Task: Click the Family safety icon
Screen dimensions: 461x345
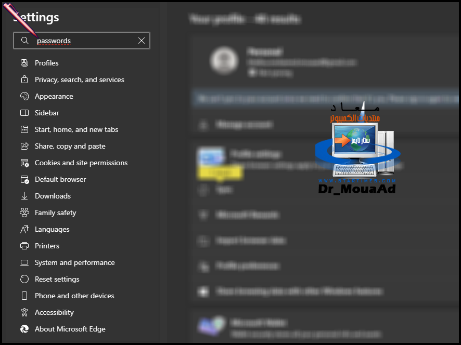Action: (x=24, y=213)
